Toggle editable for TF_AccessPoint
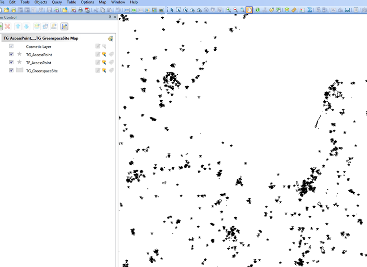This screenshot has width=367, height=267. (98, 62)
